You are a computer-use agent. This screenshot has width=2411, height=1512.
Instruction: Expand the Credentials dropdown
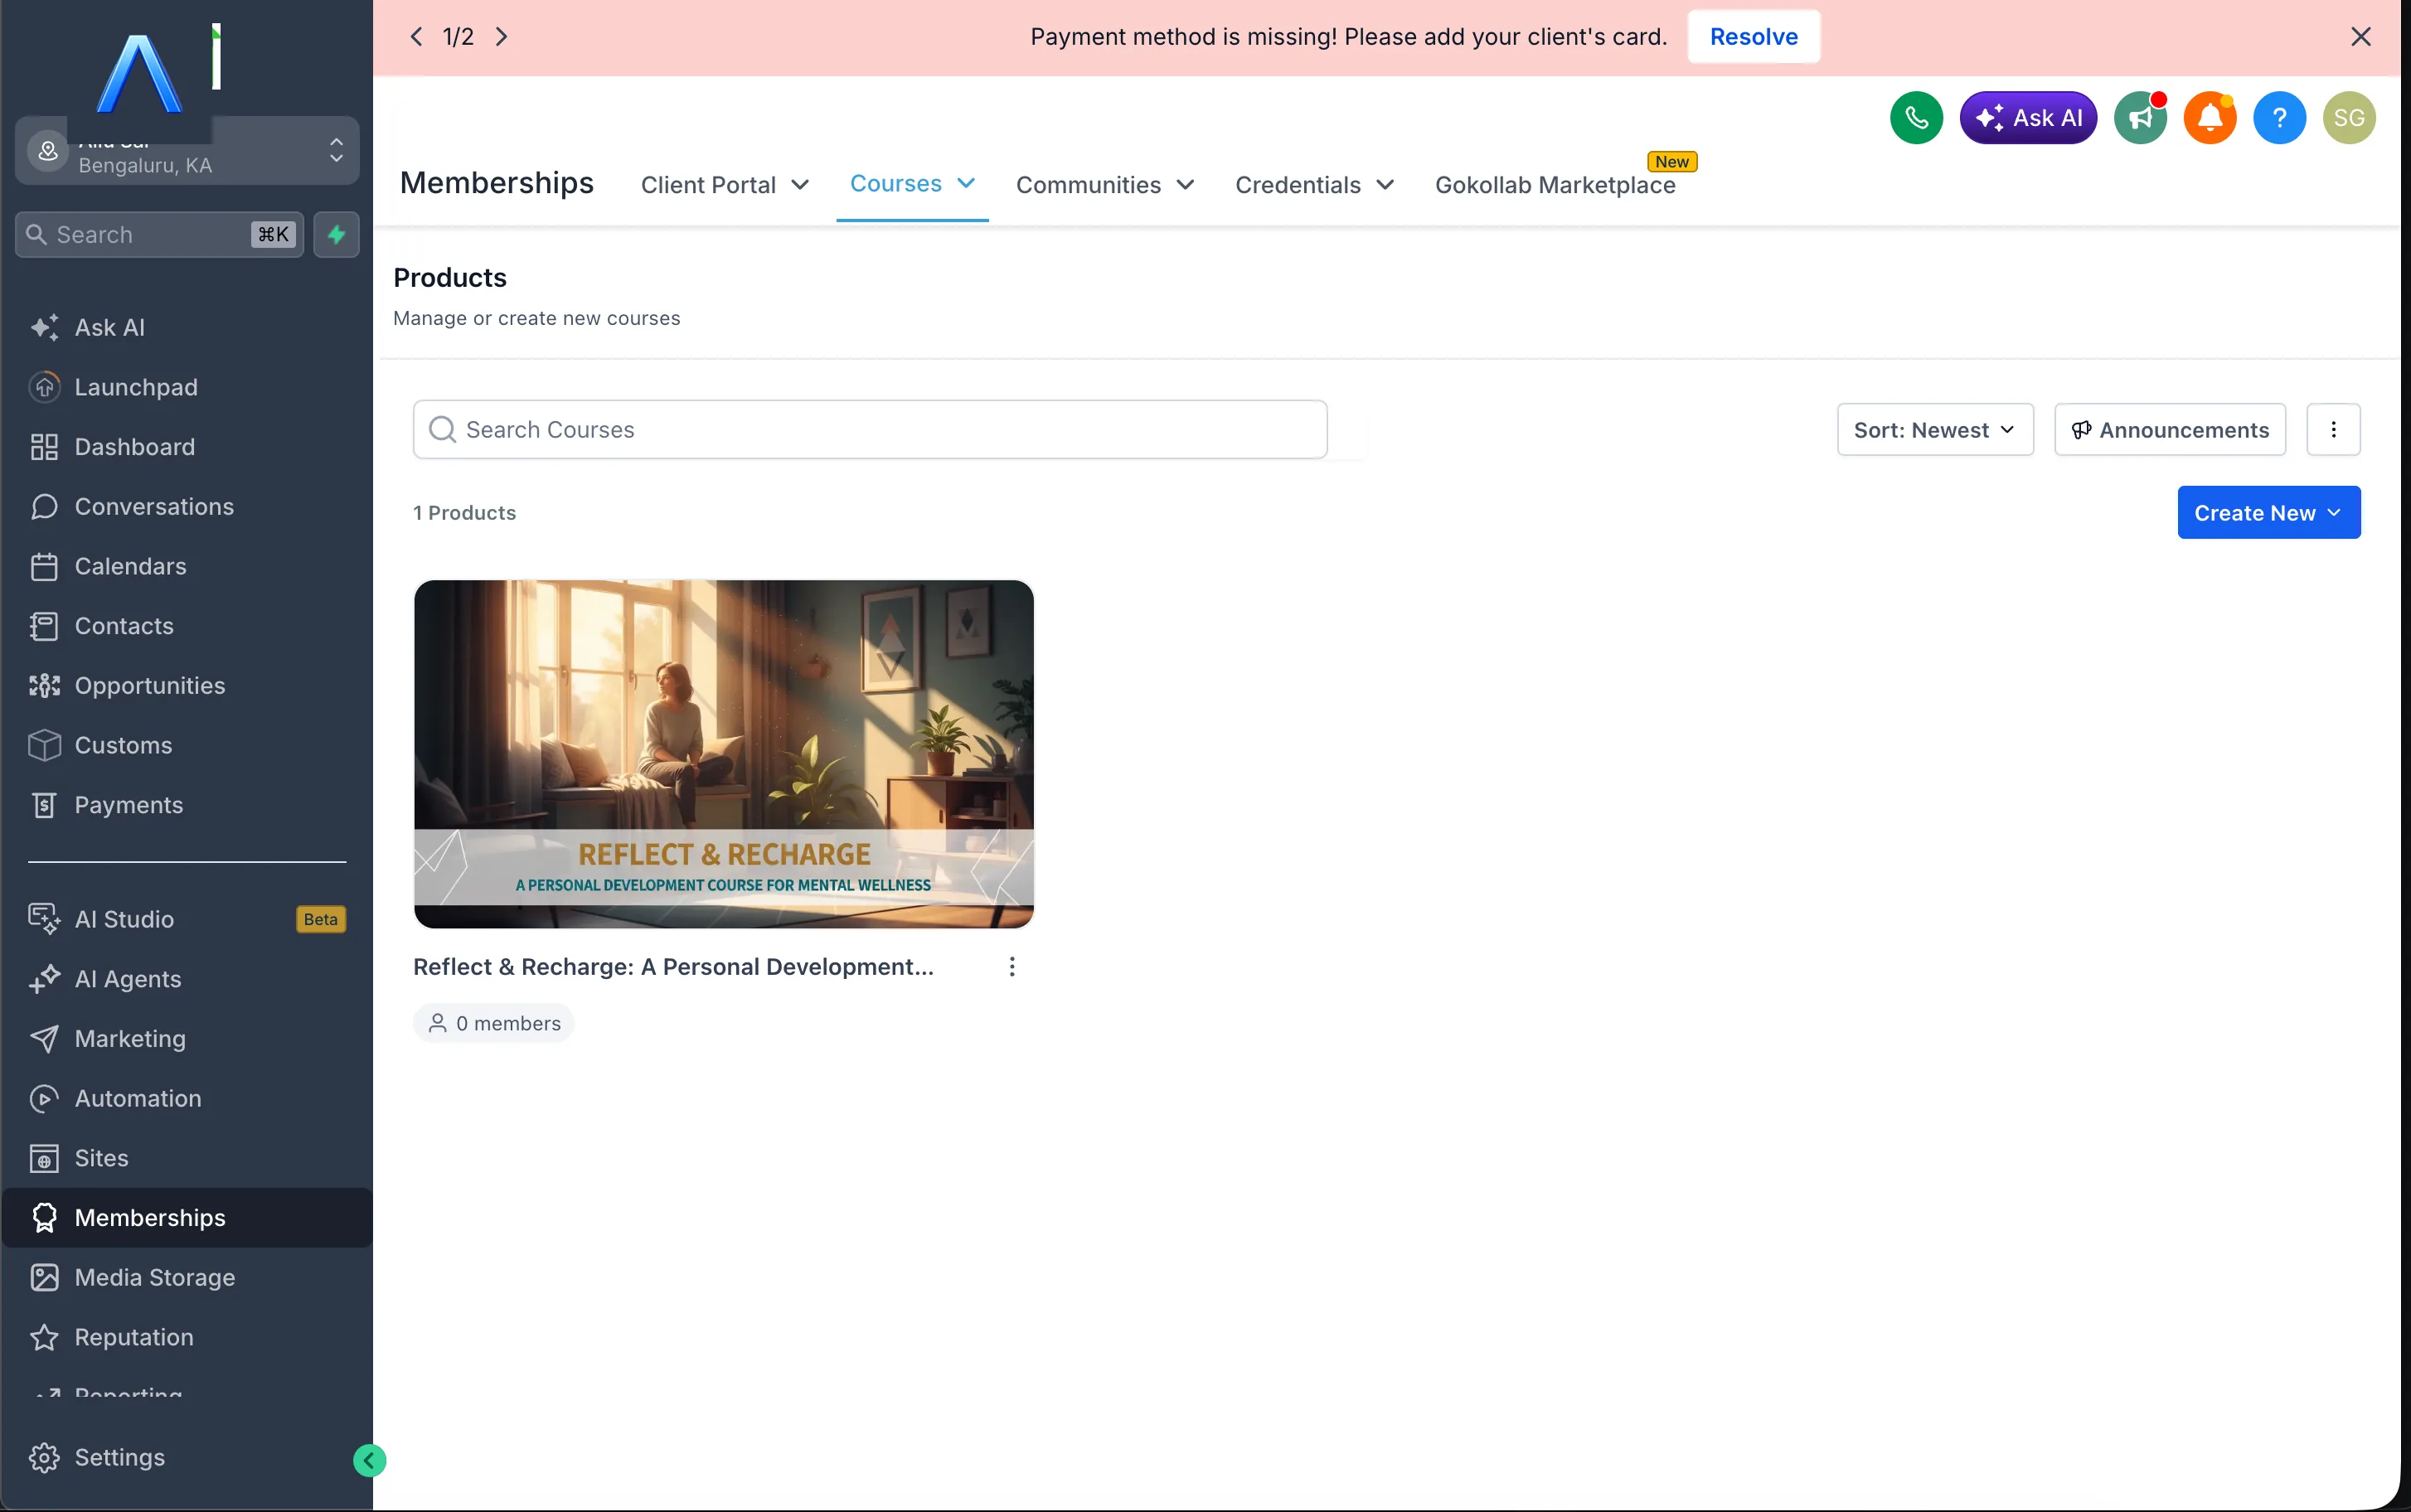click(1314, 185)
